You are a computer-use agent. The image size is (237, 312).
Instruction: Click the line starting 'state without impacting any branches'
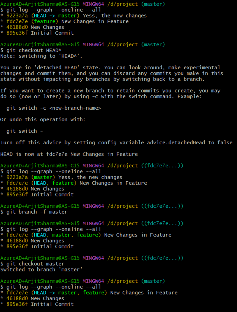click(103, 79)
